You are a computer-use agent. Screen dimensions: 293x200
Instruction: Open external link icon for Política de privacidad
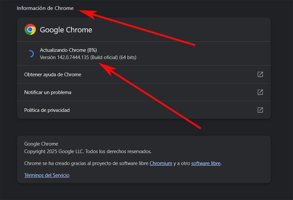click(260, 110)
